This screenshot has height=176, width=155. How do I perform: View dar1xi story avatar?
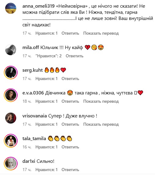pos(11,163)
